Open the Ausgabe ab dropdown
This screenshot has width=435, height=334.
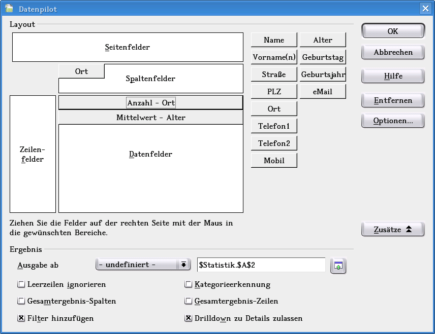[x=183, y=264]
